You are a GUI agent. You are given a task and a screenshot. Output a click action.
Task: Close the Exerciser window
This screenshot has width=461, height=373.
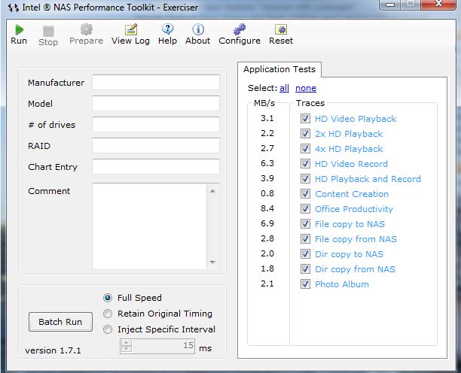point(438,4)
